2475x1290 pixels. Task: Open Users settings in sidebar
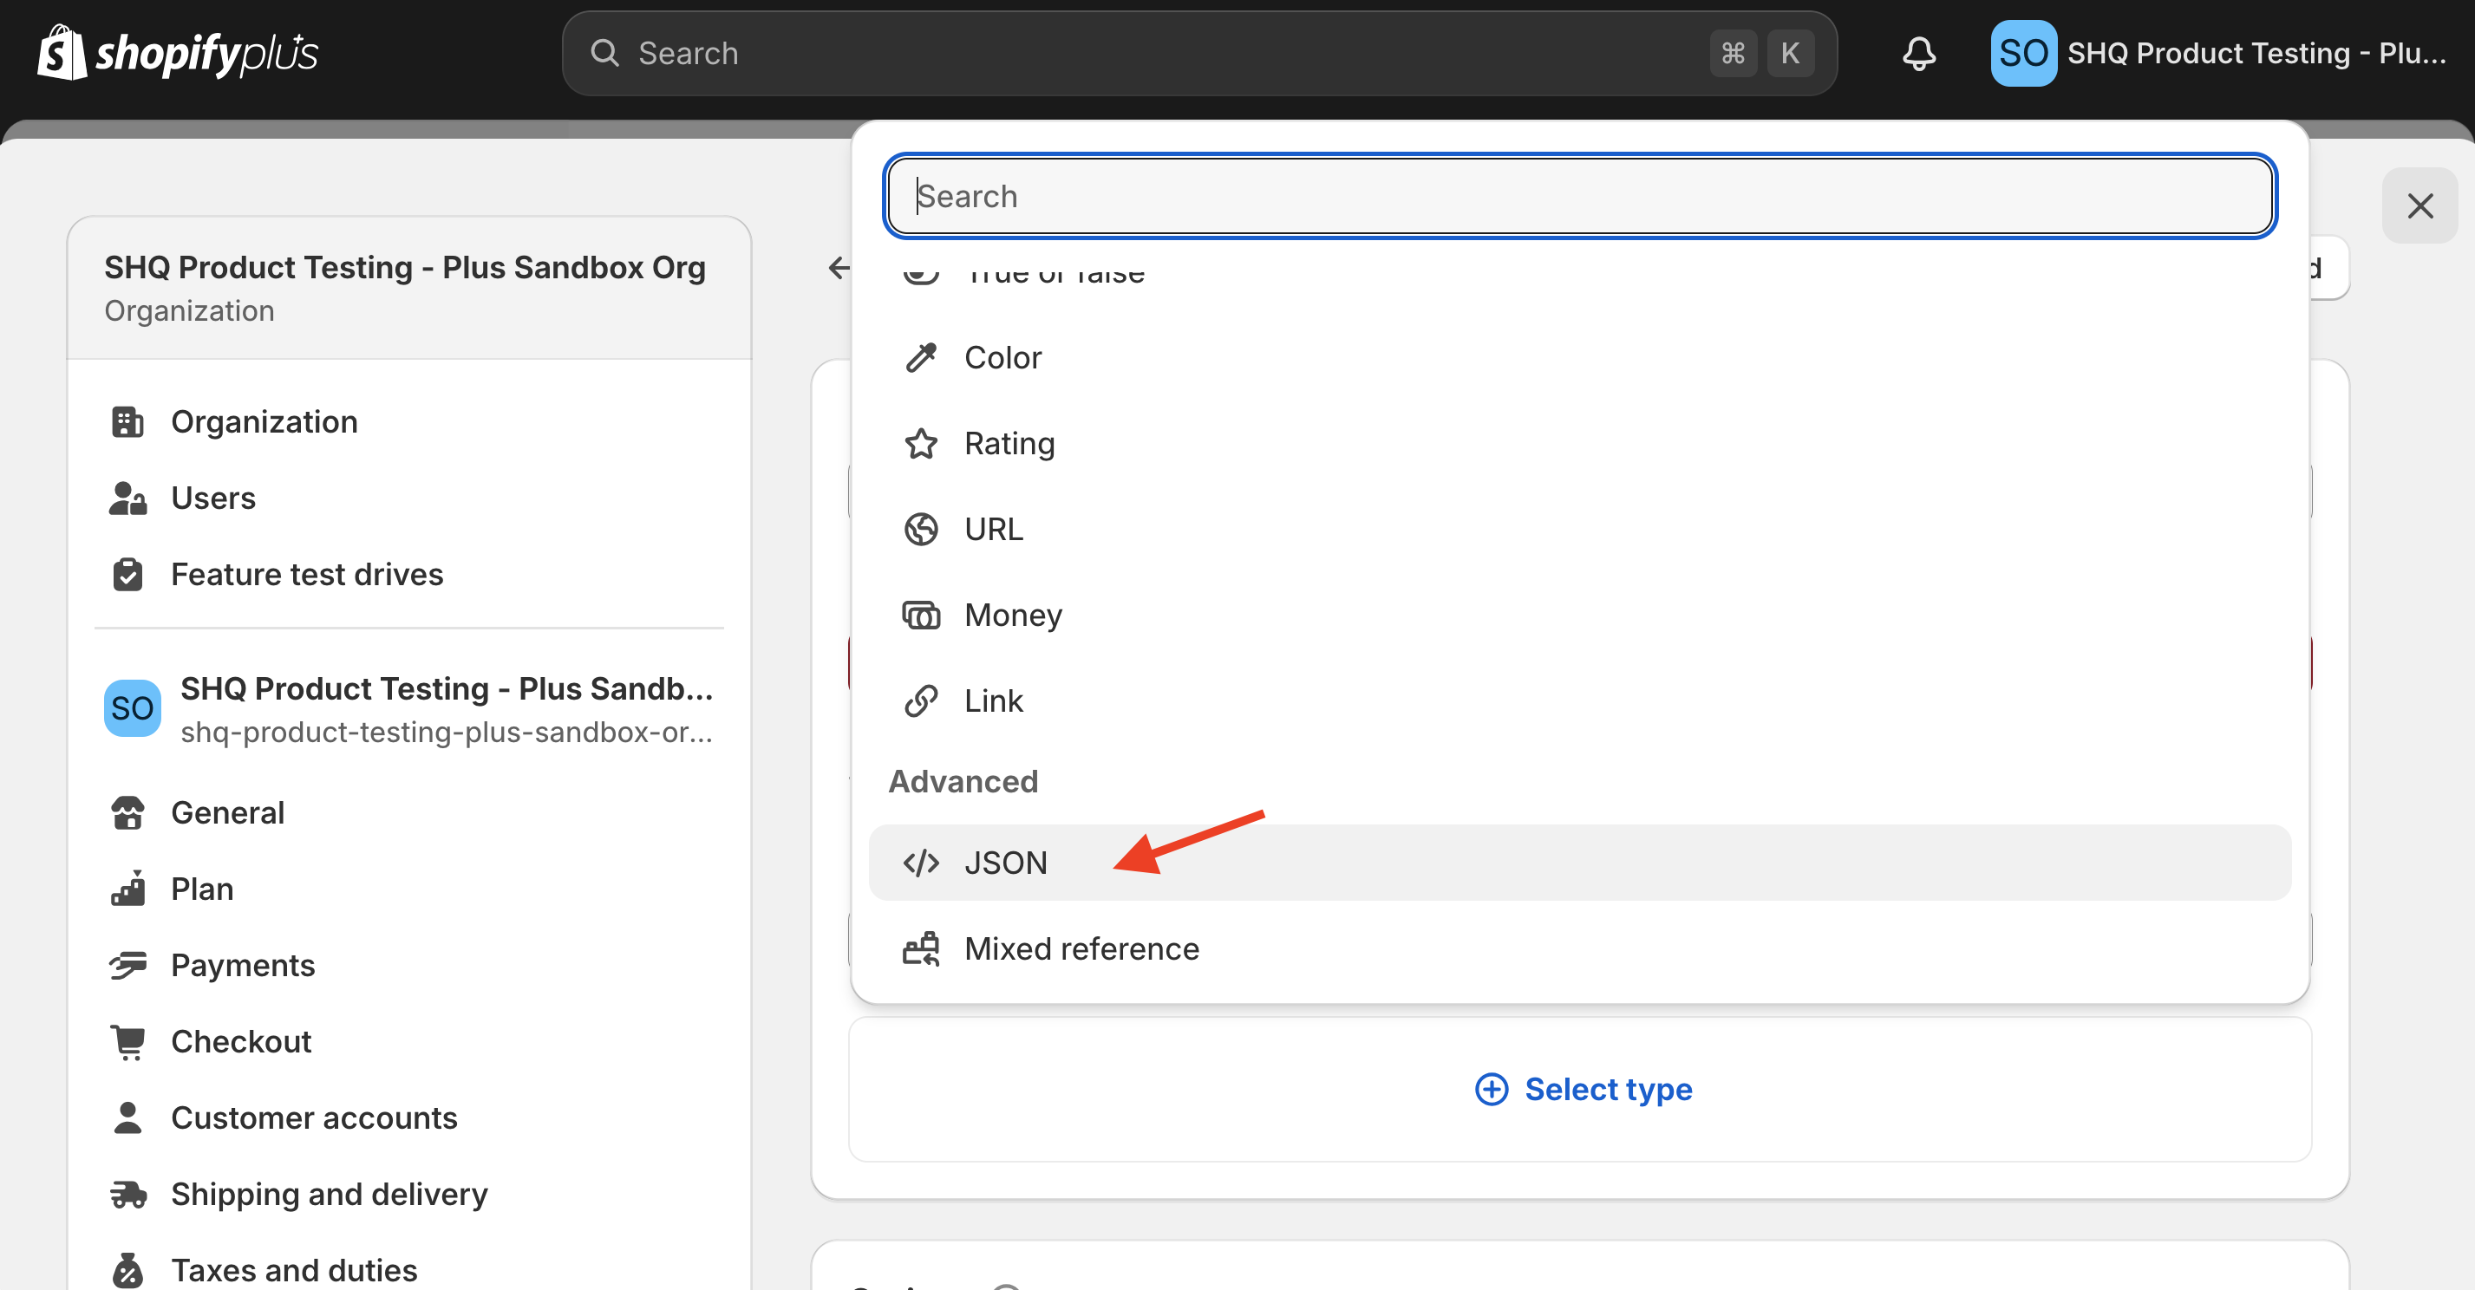(212, 498)
